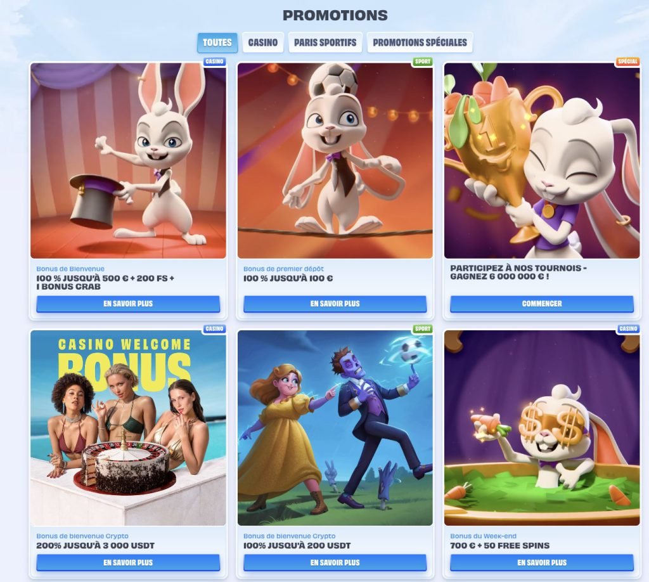Screen dimensions: 649x582
Task: Open rabbit hugging golden trophy image
Action: pos(542,160)
